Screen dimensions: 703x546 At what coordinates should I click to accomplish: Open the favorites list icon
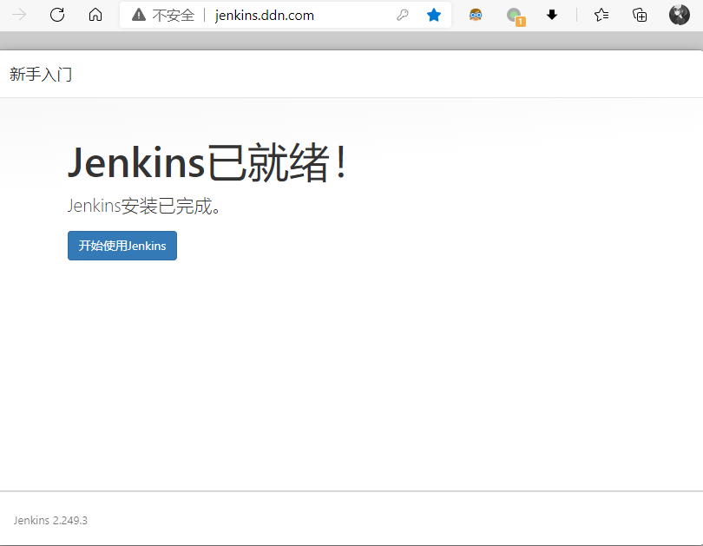pyautogui.click(x=601, y=16)
